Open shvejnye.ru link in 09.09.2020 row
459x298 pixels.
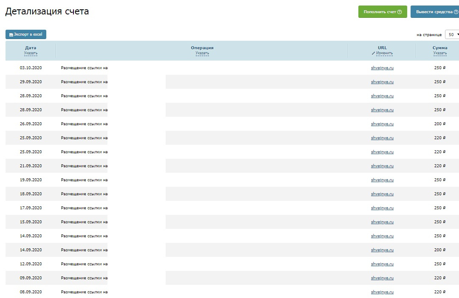(x=382, y=278)
